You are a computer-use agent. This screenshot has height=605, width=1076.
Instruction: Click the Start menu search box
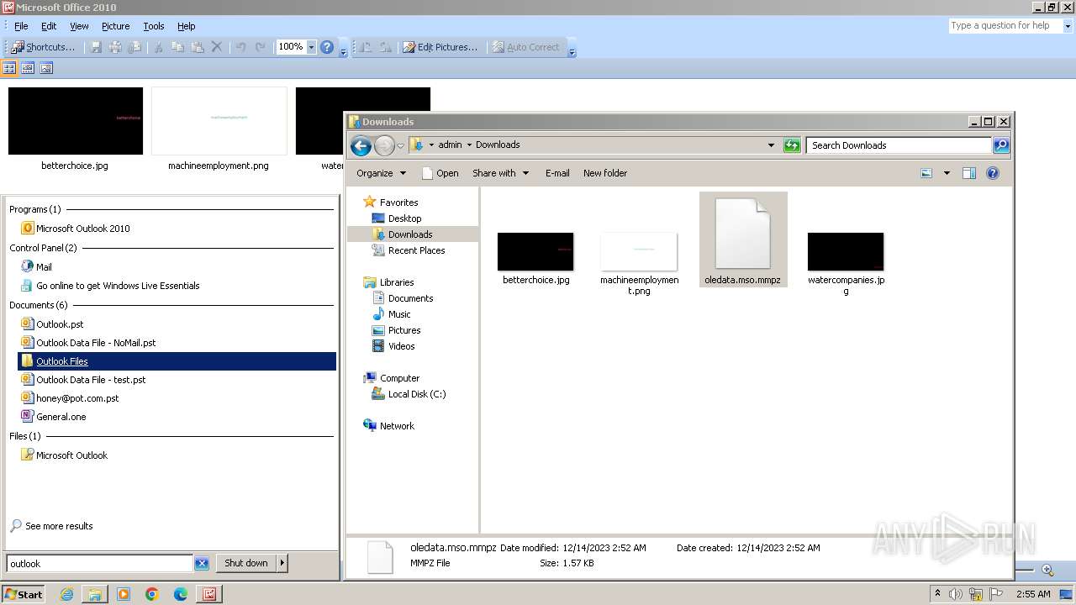(99, 564)
